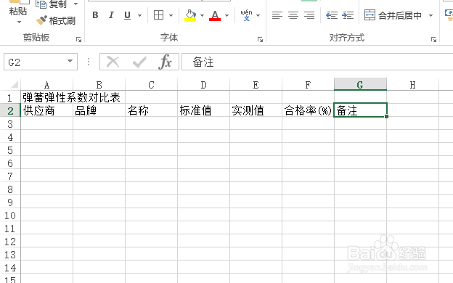Toggle Bold formatting
The height and width of the screenshot is (283, 453).
pyautogui.click(x=95, y=15)
